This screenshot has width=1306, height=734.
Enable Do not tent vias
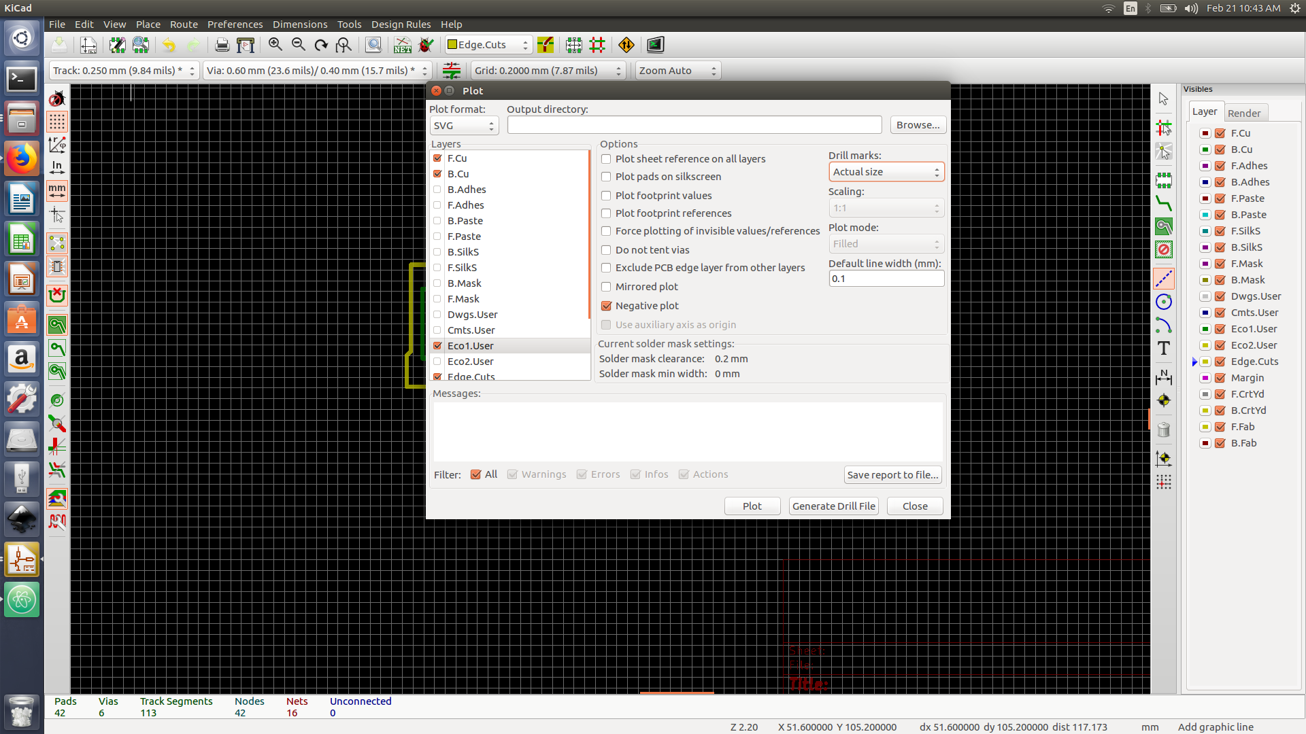pos(606,250)
